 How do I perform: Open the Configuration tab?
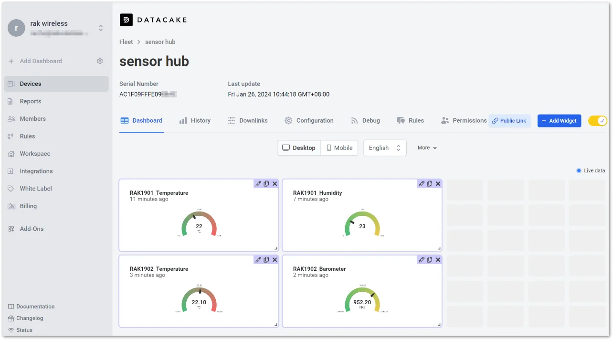coord(309,121)
